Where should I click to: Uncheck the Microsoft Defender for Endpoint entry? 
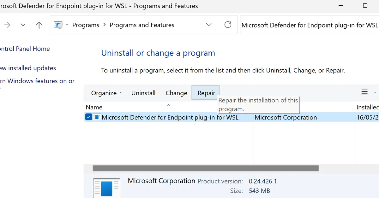coord(88,117)
